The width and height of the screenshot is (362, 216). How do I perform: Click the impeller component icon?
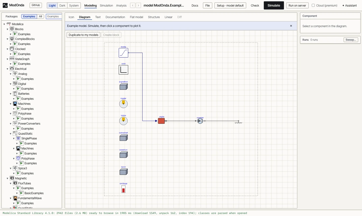coord(123,104)
